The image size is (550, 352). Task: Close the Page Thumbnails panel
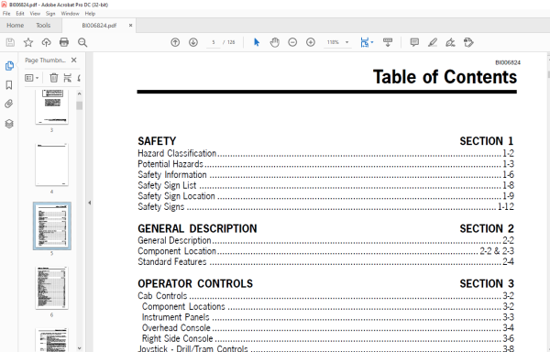point(73,60)
